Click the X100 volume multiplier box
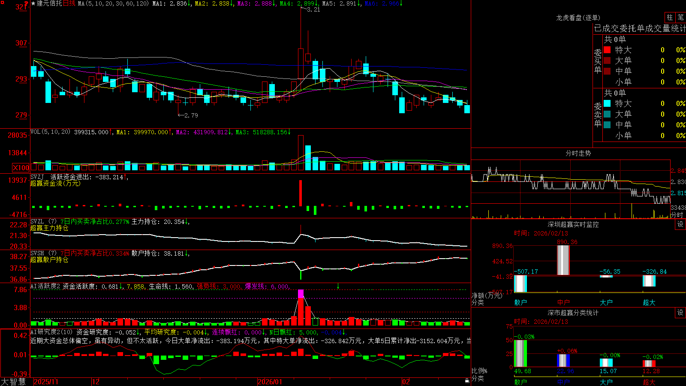This screenshot has width=686, height=386. 21,168
